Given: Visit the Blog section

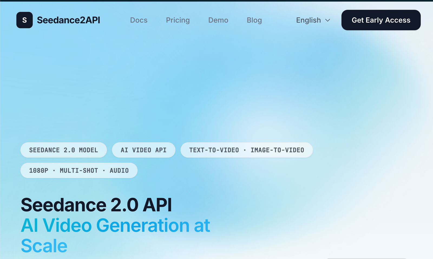Looking at the screenshot, I should tap(254, 20).
